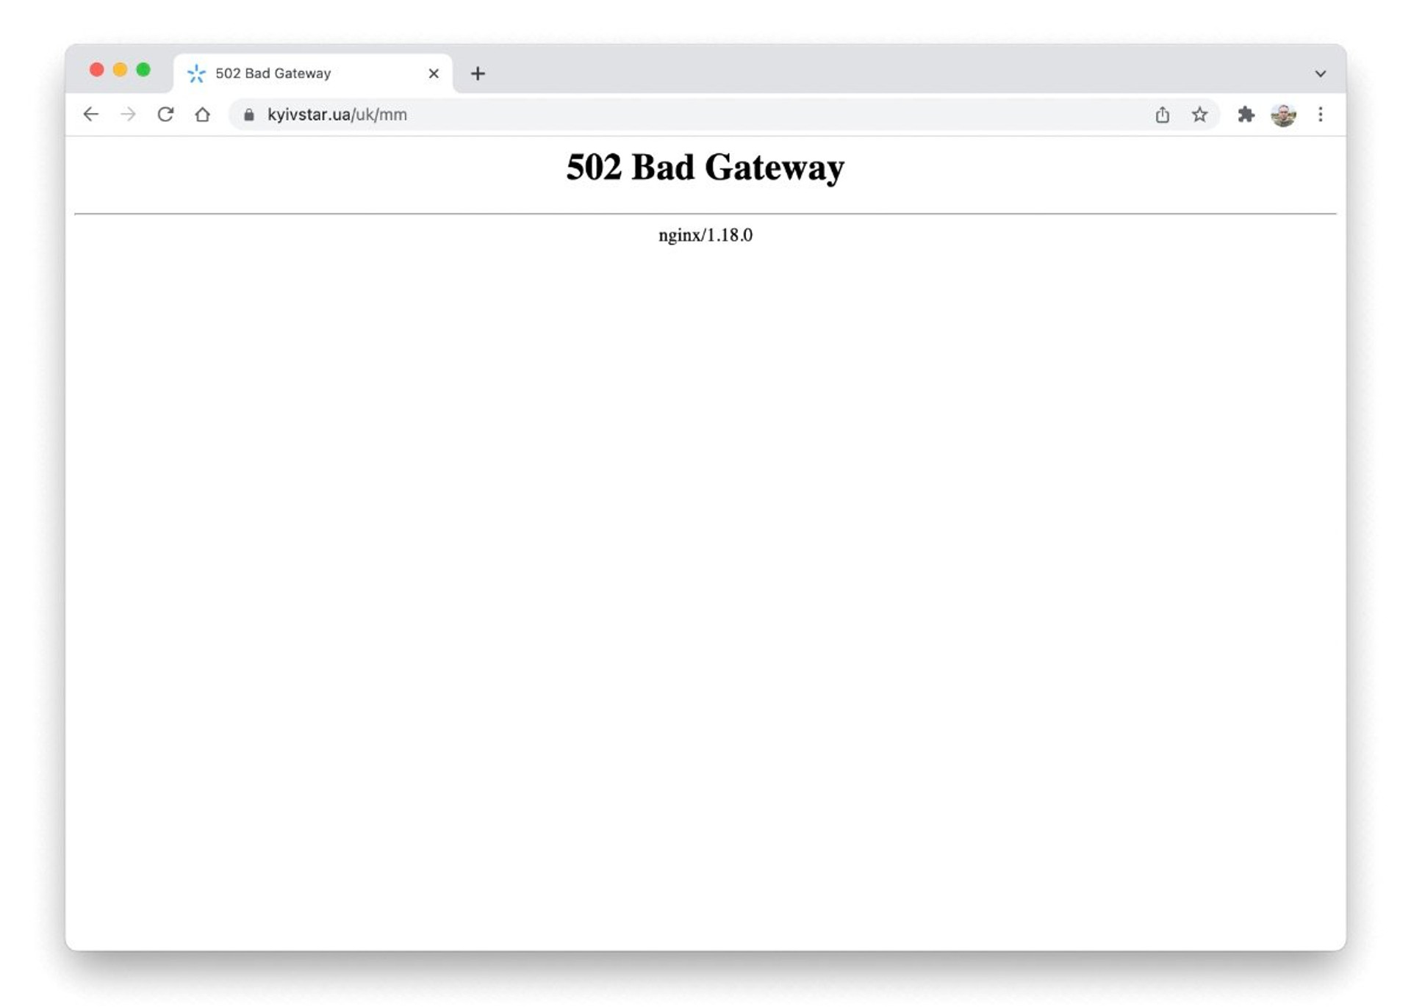The image size is (1411, 1007).
Task: Expand the tab search chevron
Action: point(1320,73)
